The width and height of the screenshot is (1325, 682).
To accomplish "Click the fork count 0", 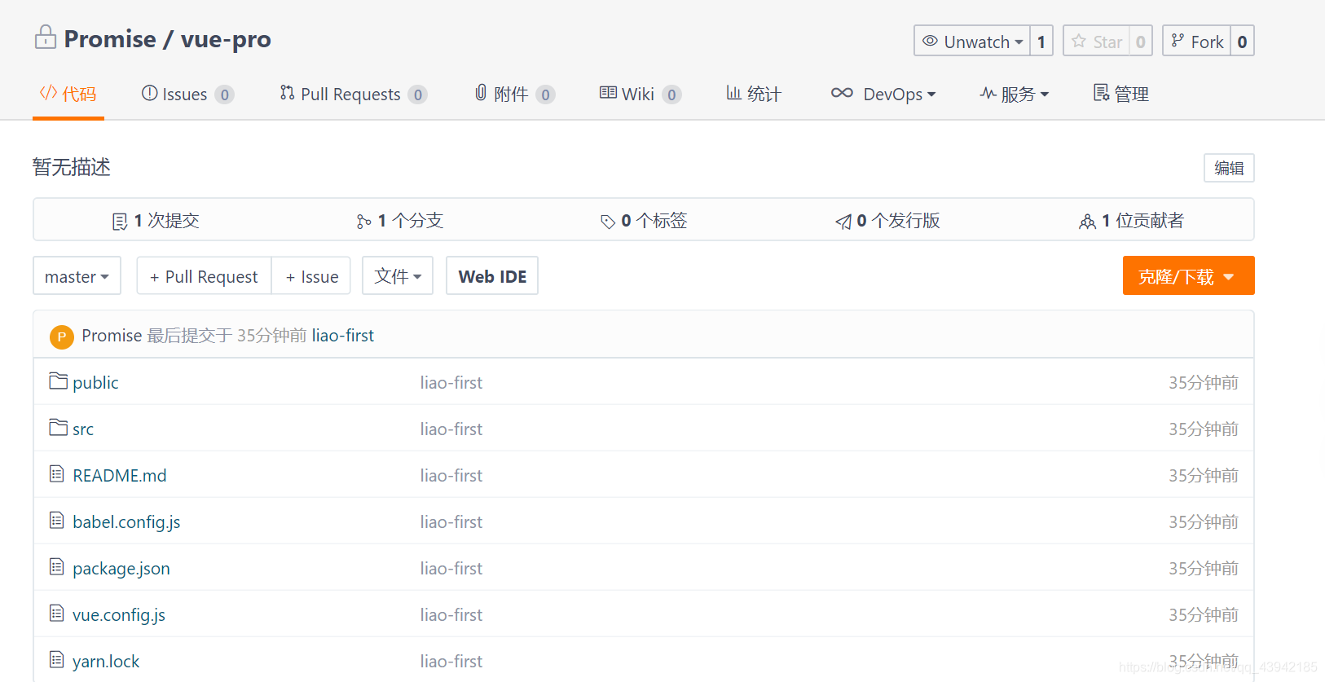I will (x=1242, y=41).
